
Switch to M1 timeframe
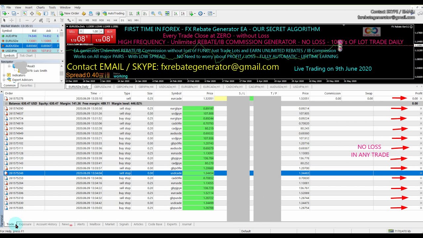pos(80,20)
